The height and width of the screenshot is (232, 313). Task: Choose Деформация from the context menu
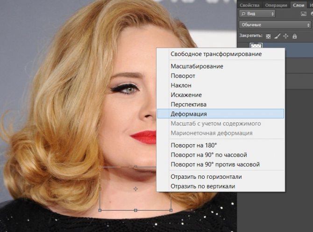[x=189, y=113]
